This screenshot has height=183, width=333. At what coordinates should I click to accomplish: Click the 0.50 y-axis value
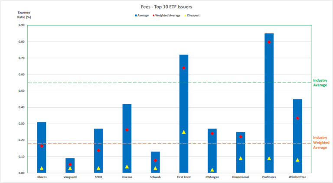pos(21,91)
